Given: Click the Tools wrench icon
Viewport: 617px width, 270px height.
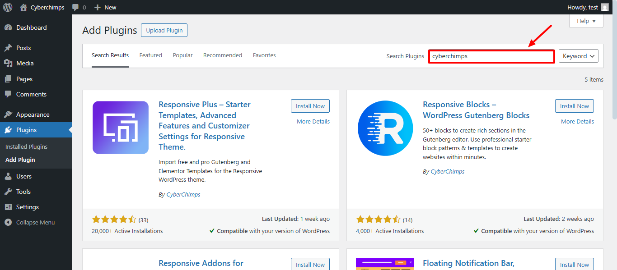Looking at the screenshot, I should (8, 192).
